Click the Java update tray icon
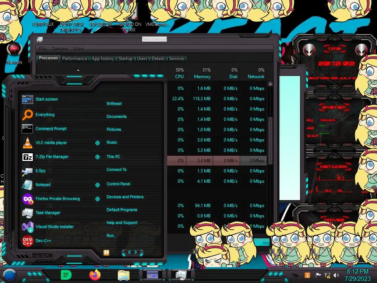 pos(307,275)
